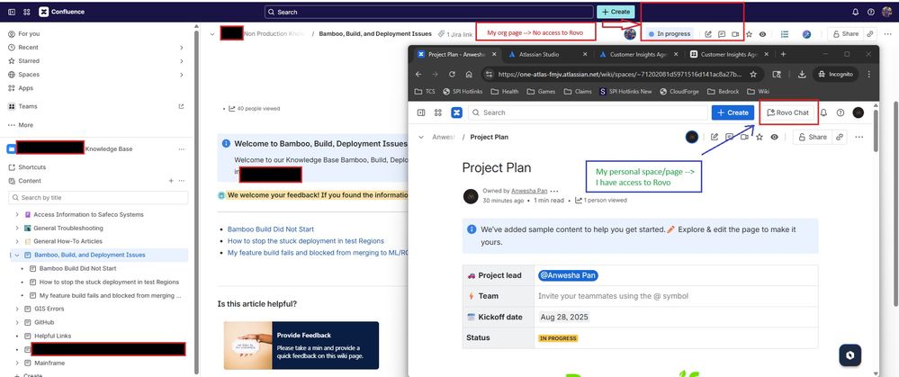
Task: Add content with plus icon beside Content
Action: coord(171,181)
